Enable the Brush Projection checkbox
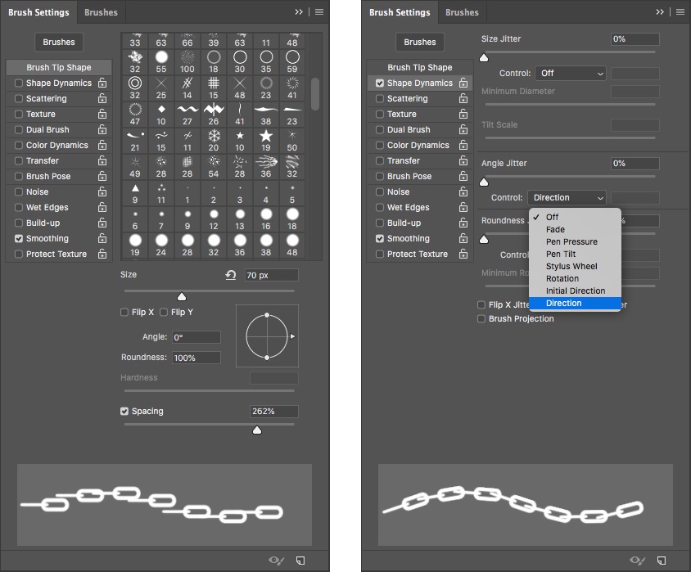 [x=482, y=319]
